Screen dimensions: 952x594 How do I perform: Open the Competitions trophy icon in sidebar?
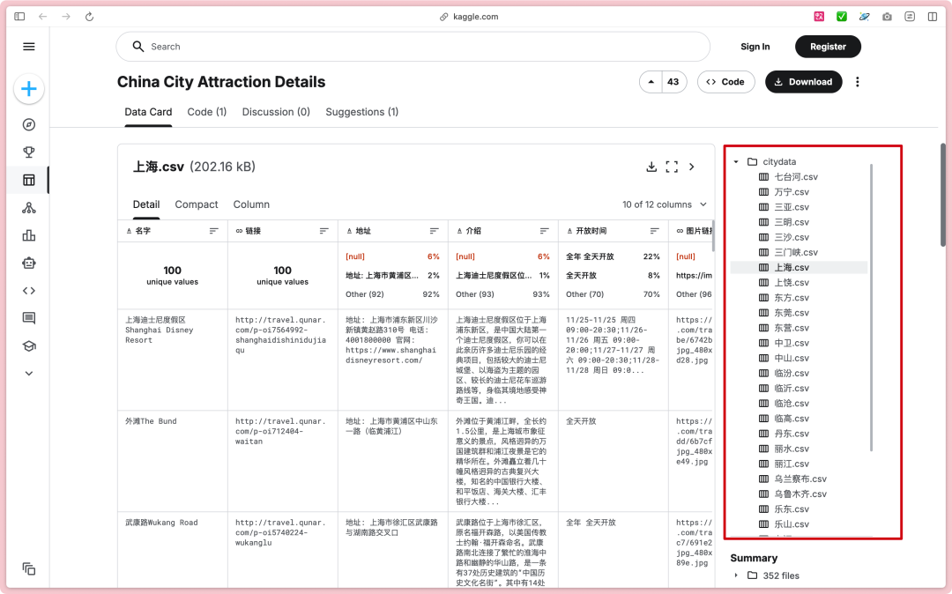point(28,152)
